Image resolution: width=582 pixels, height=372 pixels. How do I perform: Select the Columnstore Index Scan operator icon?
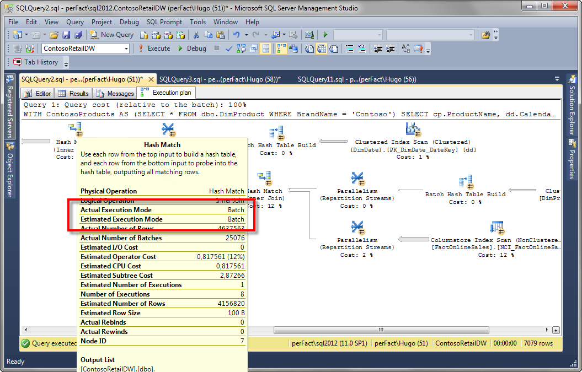(x=495, y=228)
